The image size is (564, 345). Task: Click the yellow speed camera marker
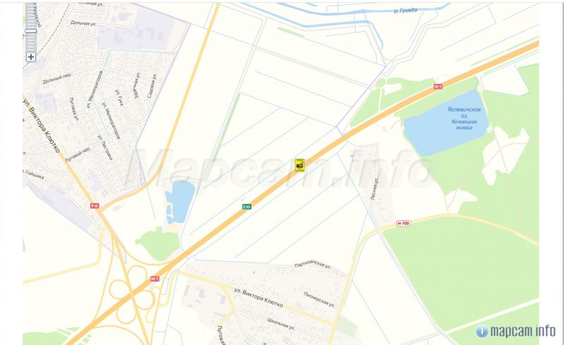pos(299,165)
